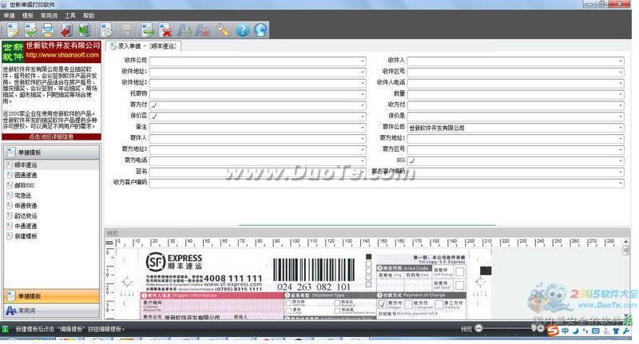This screenshot has width=639, height=344.
Task: Click the green database toolbar icon
Action: pyautogui.click(x=84, y=30)
